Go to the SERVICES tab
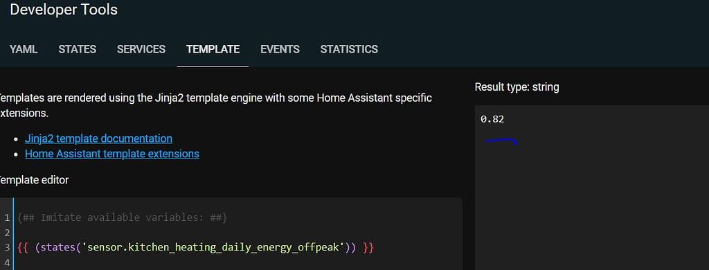This screenshot has height=270, width=709. click(x=141, y=49)
